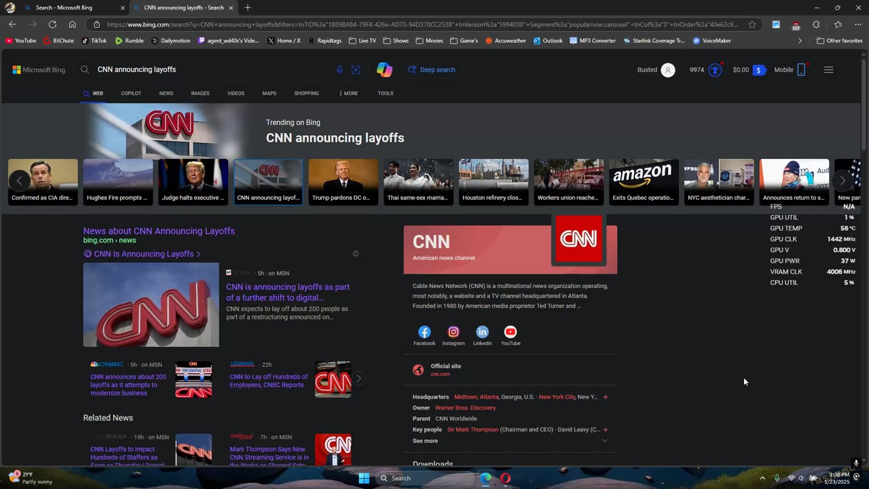
Task: Open the new tab plus button
Action: [x=248, y=7]
